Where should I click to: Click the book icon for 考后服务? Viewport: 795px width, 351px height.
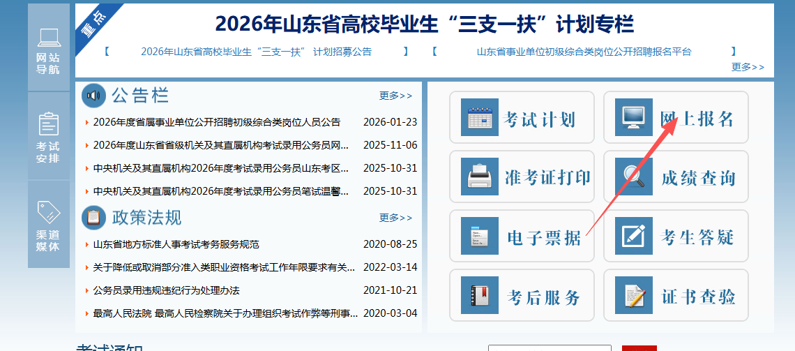click(x=480, y=296)
